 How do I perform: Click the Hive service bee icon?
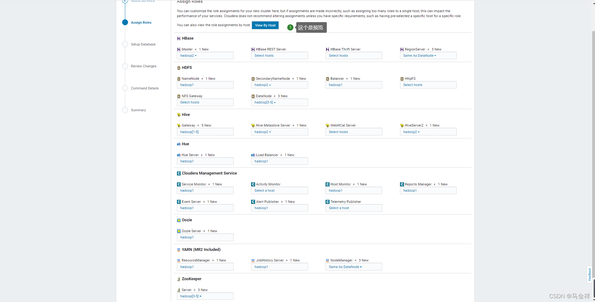(x=179, y=115)
